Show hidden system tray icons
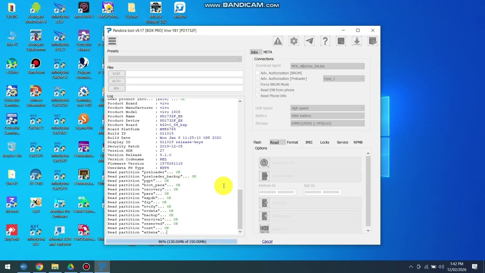485x273 pixels. (x=411, y=267)
